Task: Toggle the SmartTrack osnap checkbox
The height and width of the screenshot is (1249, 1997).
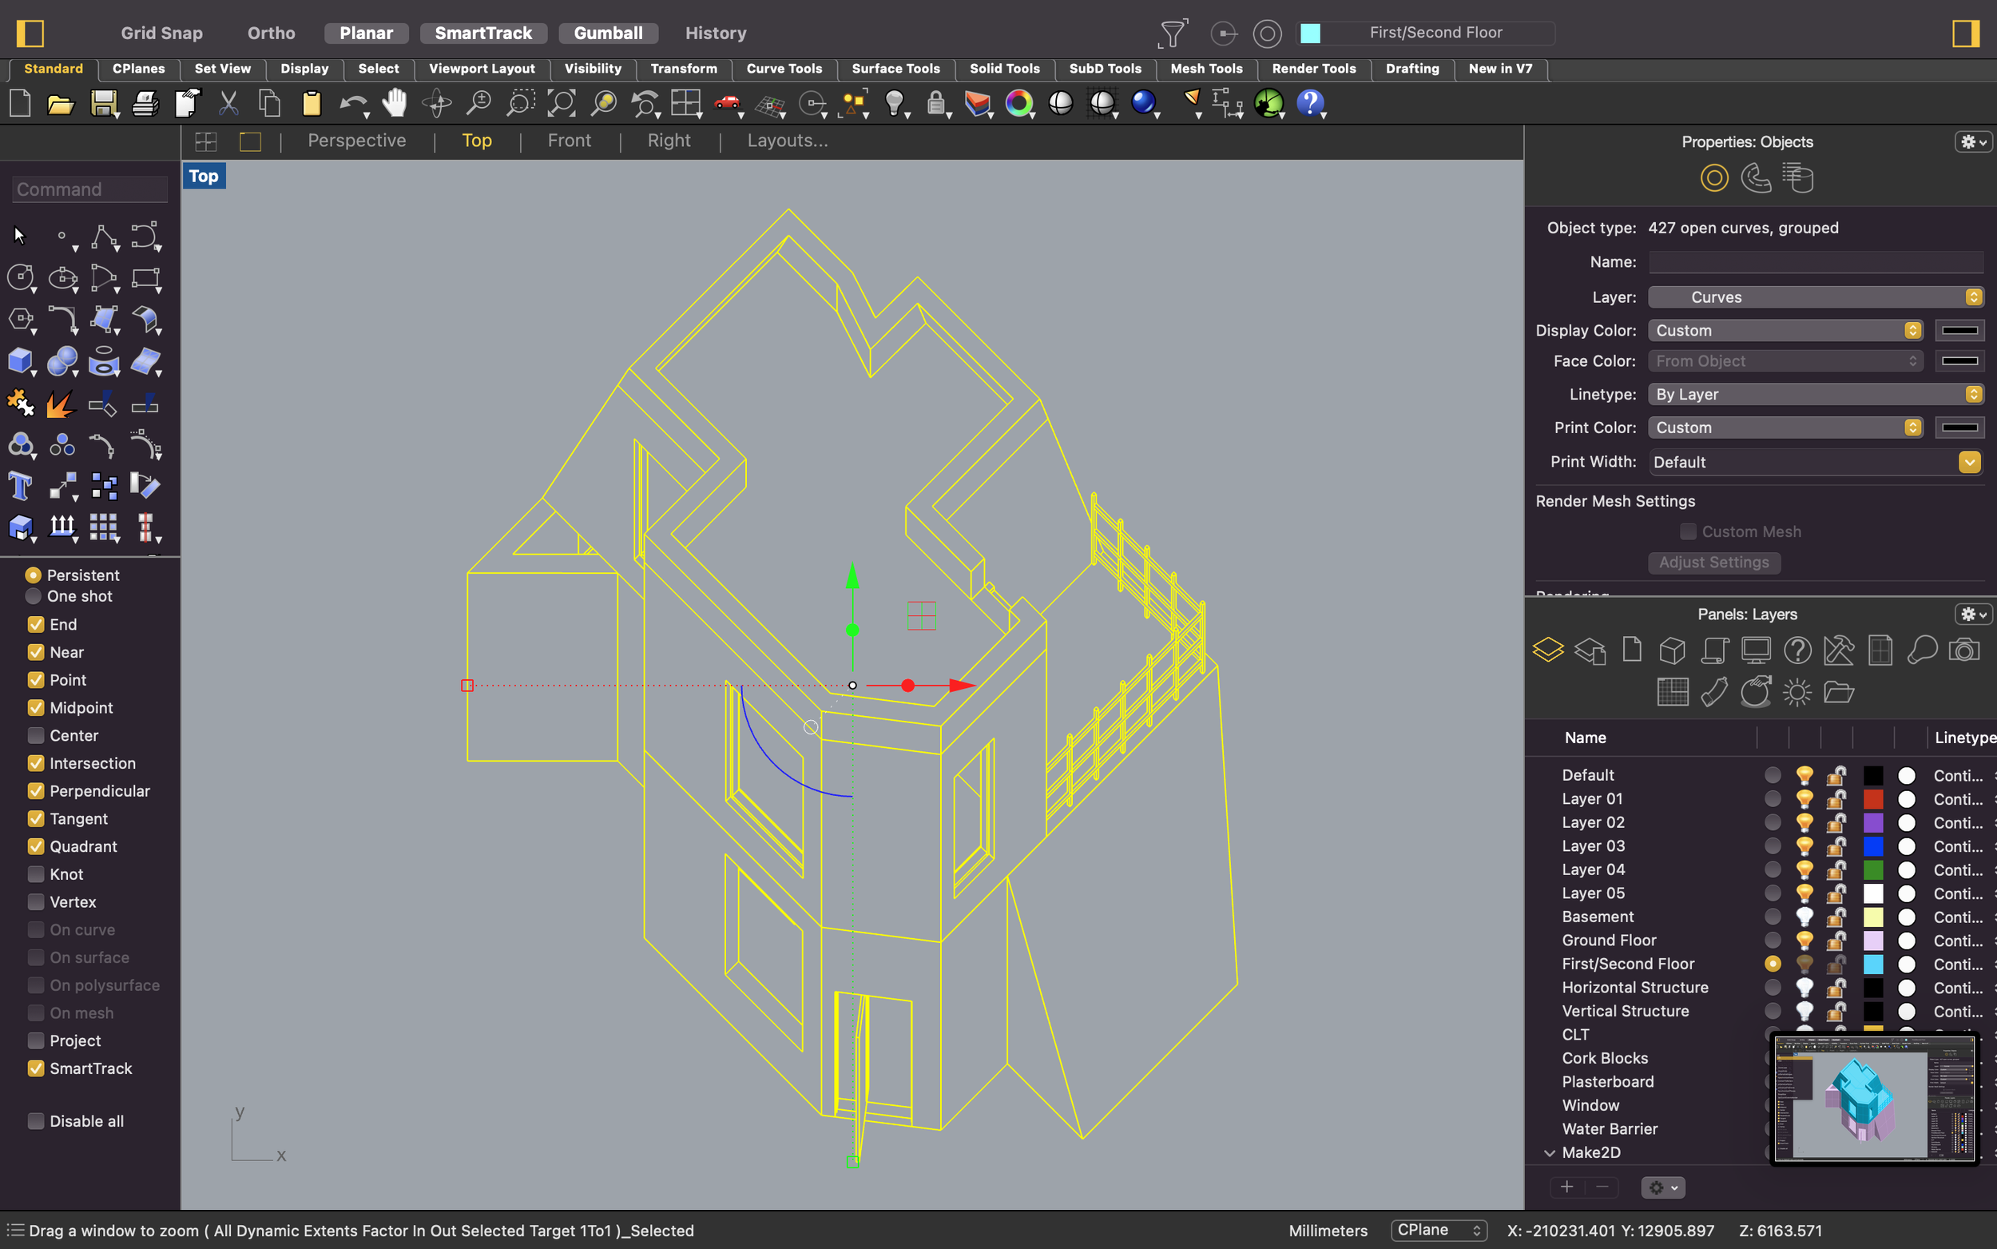Action: tap(35, 1068)
